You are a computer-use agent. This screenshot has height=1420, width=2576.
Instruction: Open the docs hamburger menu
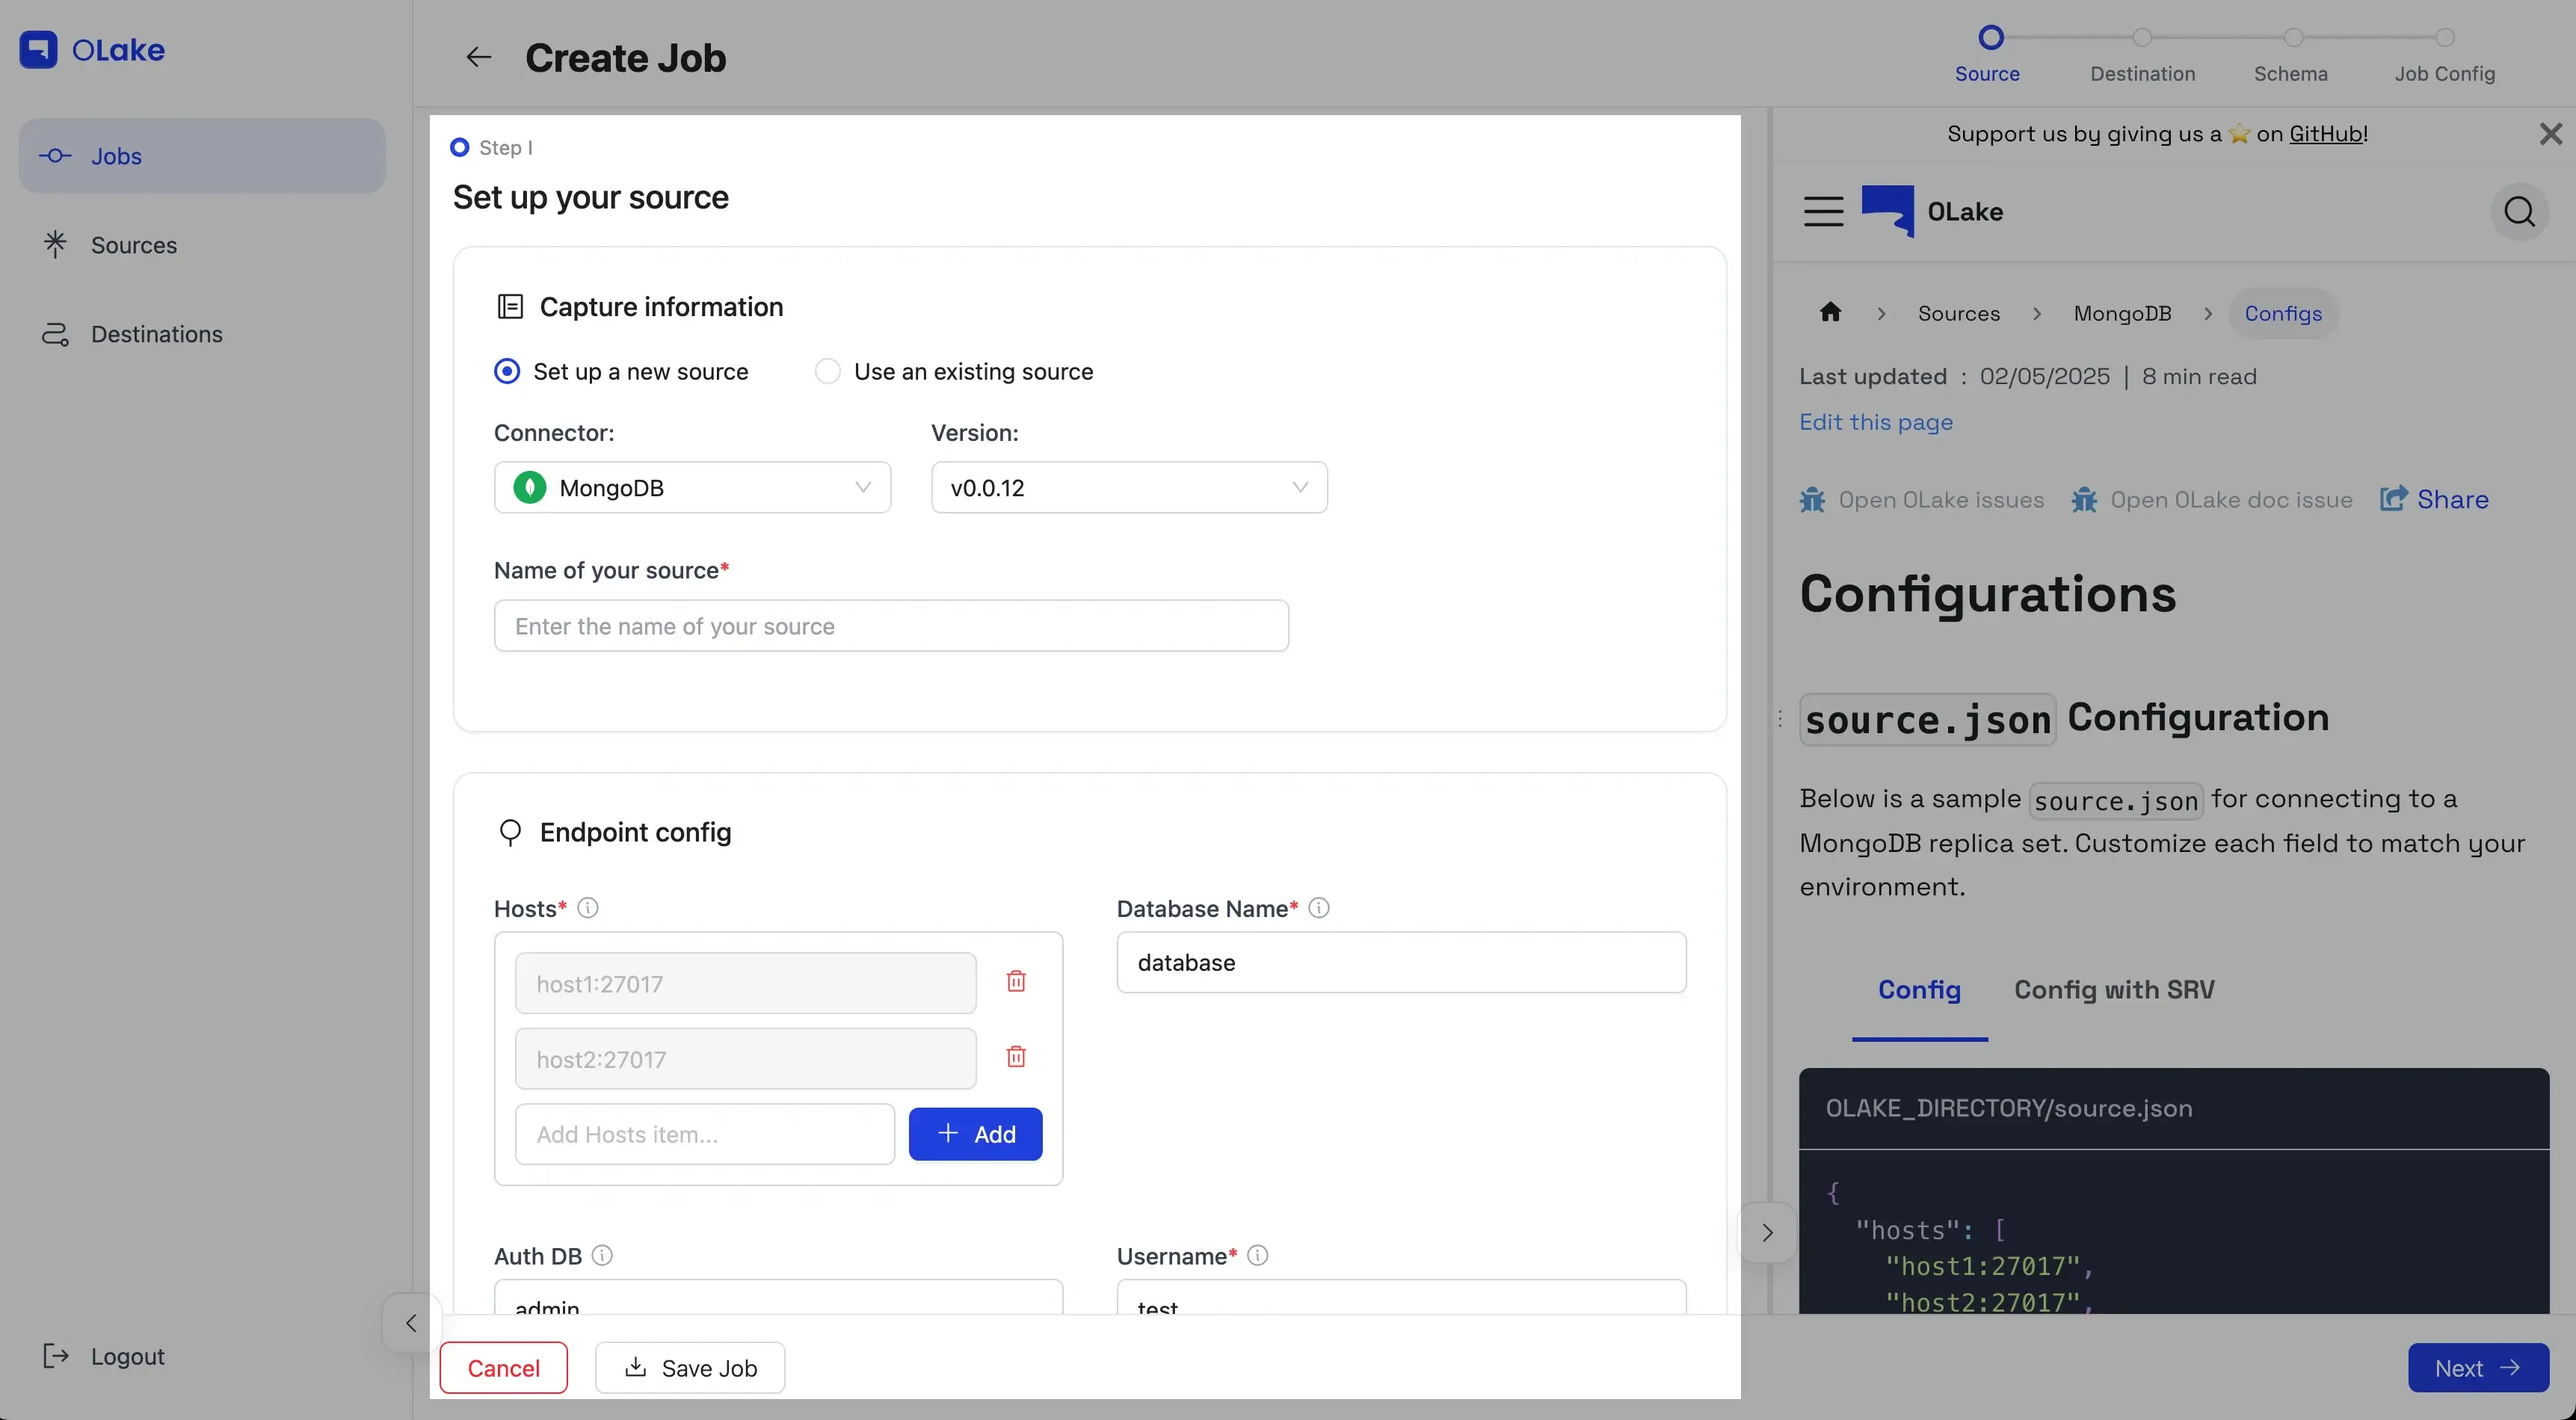[1823, 212]
